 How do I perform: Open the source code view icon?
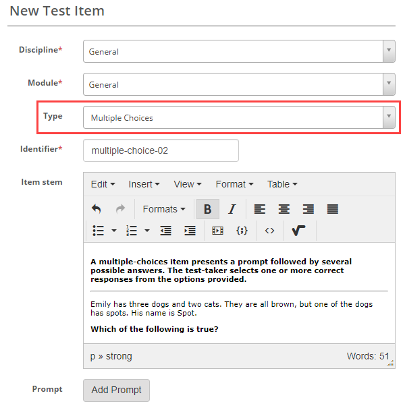tap(269, 231)
